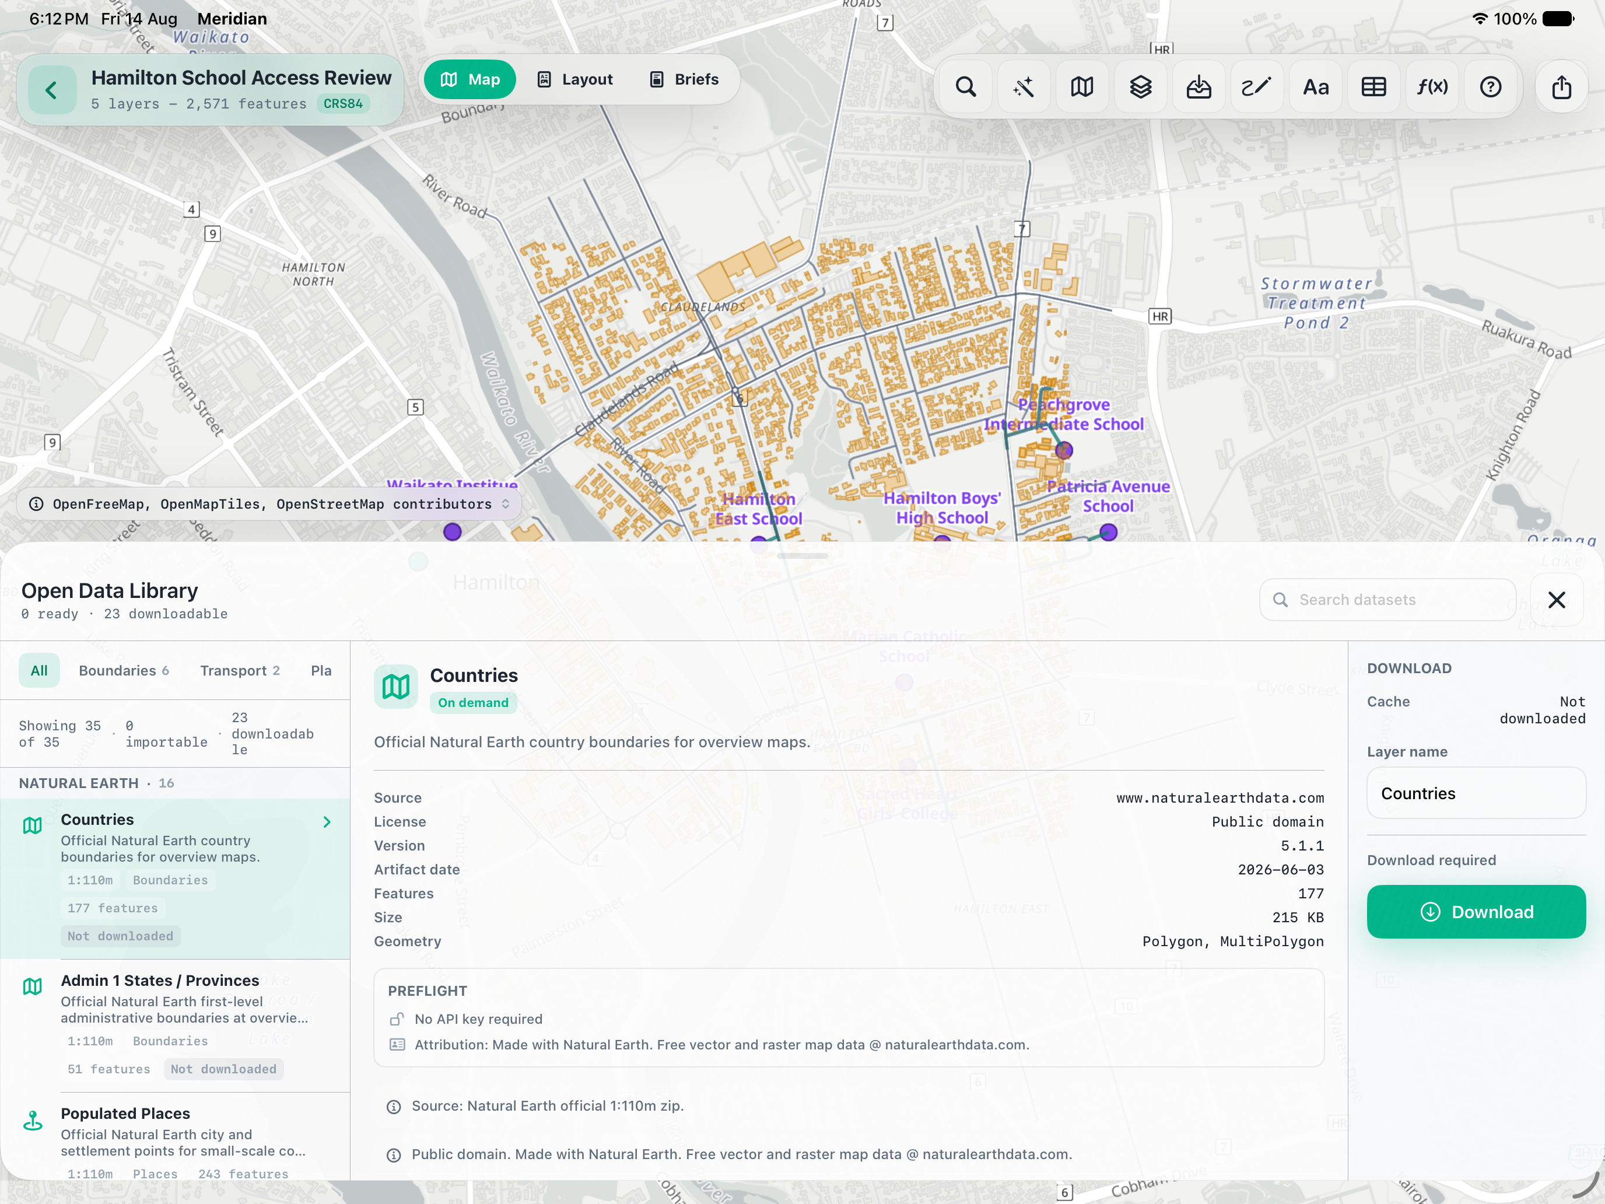Select the Admin 1 States / Provinces dataset
1605x1204 pixels.
point(175,1025)
